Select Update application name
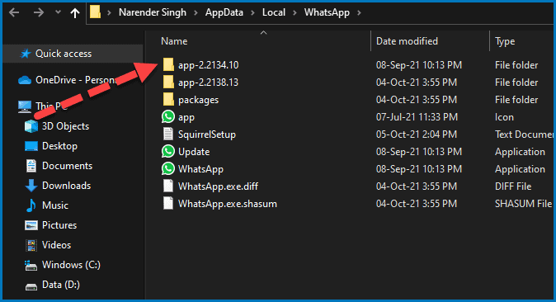Image resolution: width=556 pixels, height=302 pixels. coord(194,153)
